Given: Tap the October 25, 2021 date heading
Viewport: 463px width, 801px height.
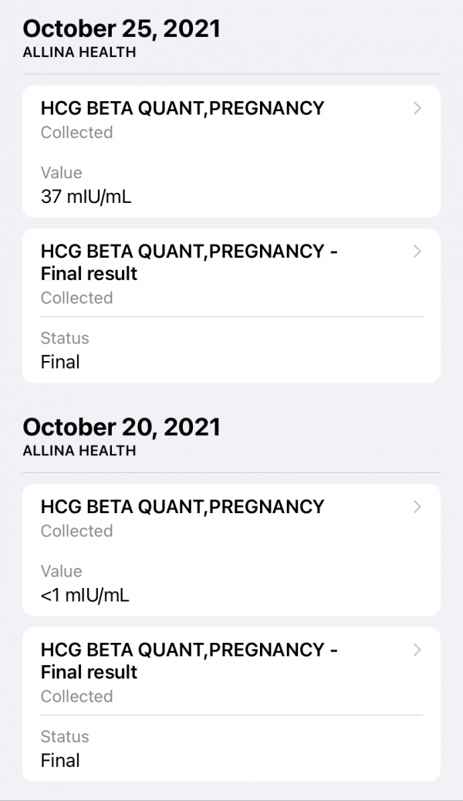Looking at the screenshot, I should tap(120, 29).
